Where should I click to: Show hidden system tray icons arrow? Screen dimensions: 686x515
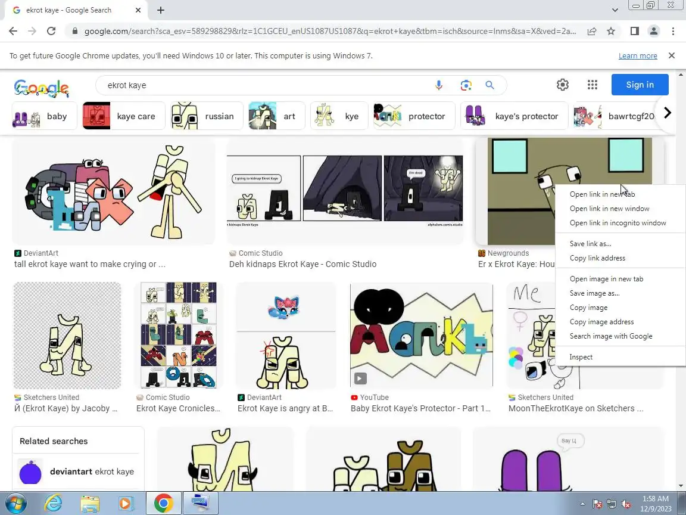(x=582, y=504)
